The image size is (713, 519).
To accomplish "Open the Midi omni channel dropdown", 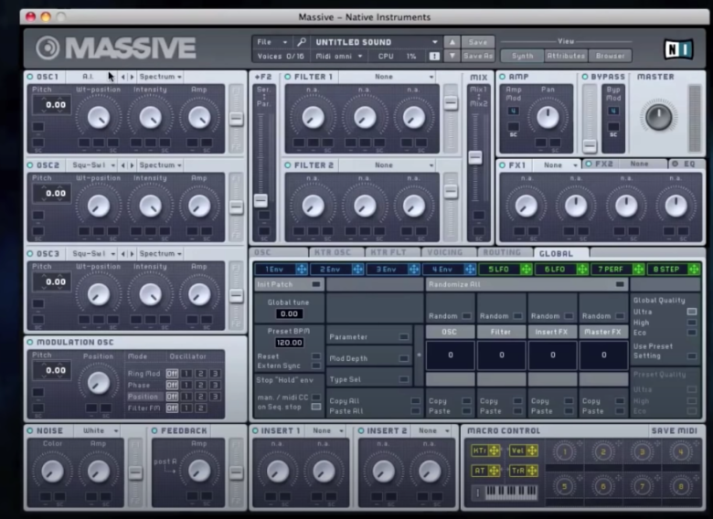I will [x=339, y=56].
